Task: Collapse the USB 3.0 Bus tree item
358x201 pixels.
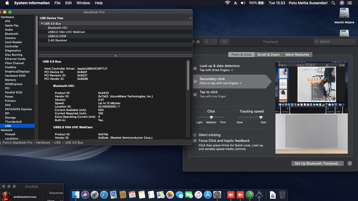Action: [x=42, y=23]
